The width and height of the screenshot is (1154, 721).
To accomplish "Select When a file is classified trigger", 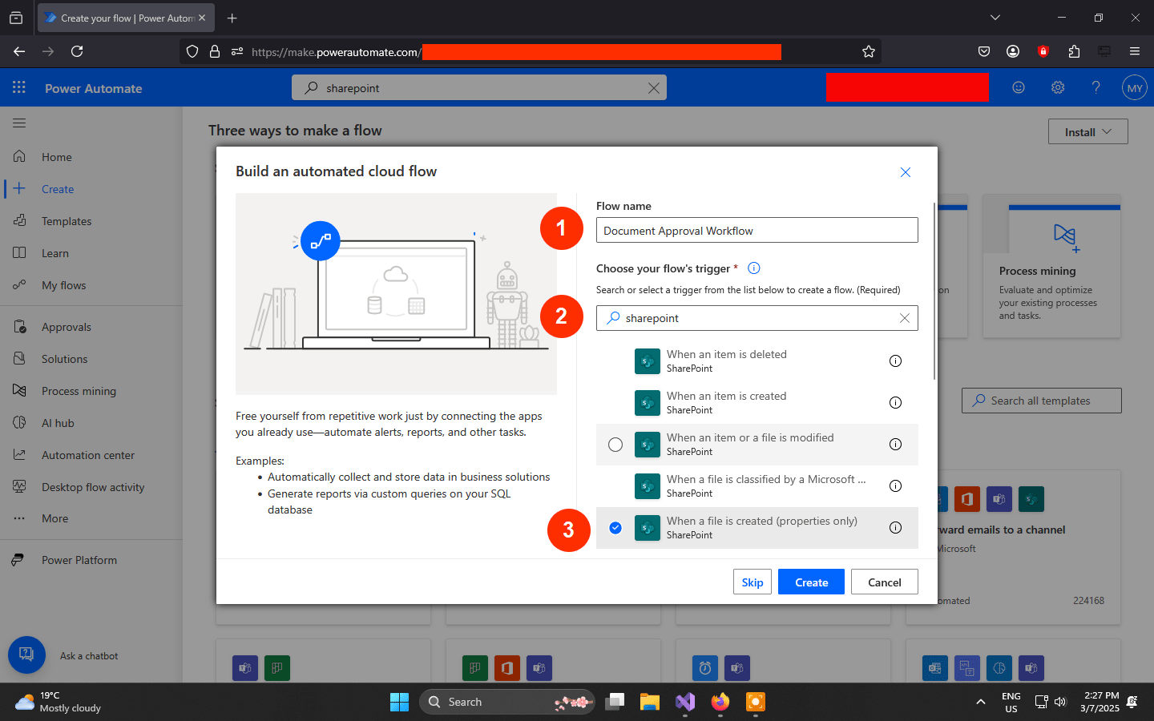I will (x=757, y=486).
